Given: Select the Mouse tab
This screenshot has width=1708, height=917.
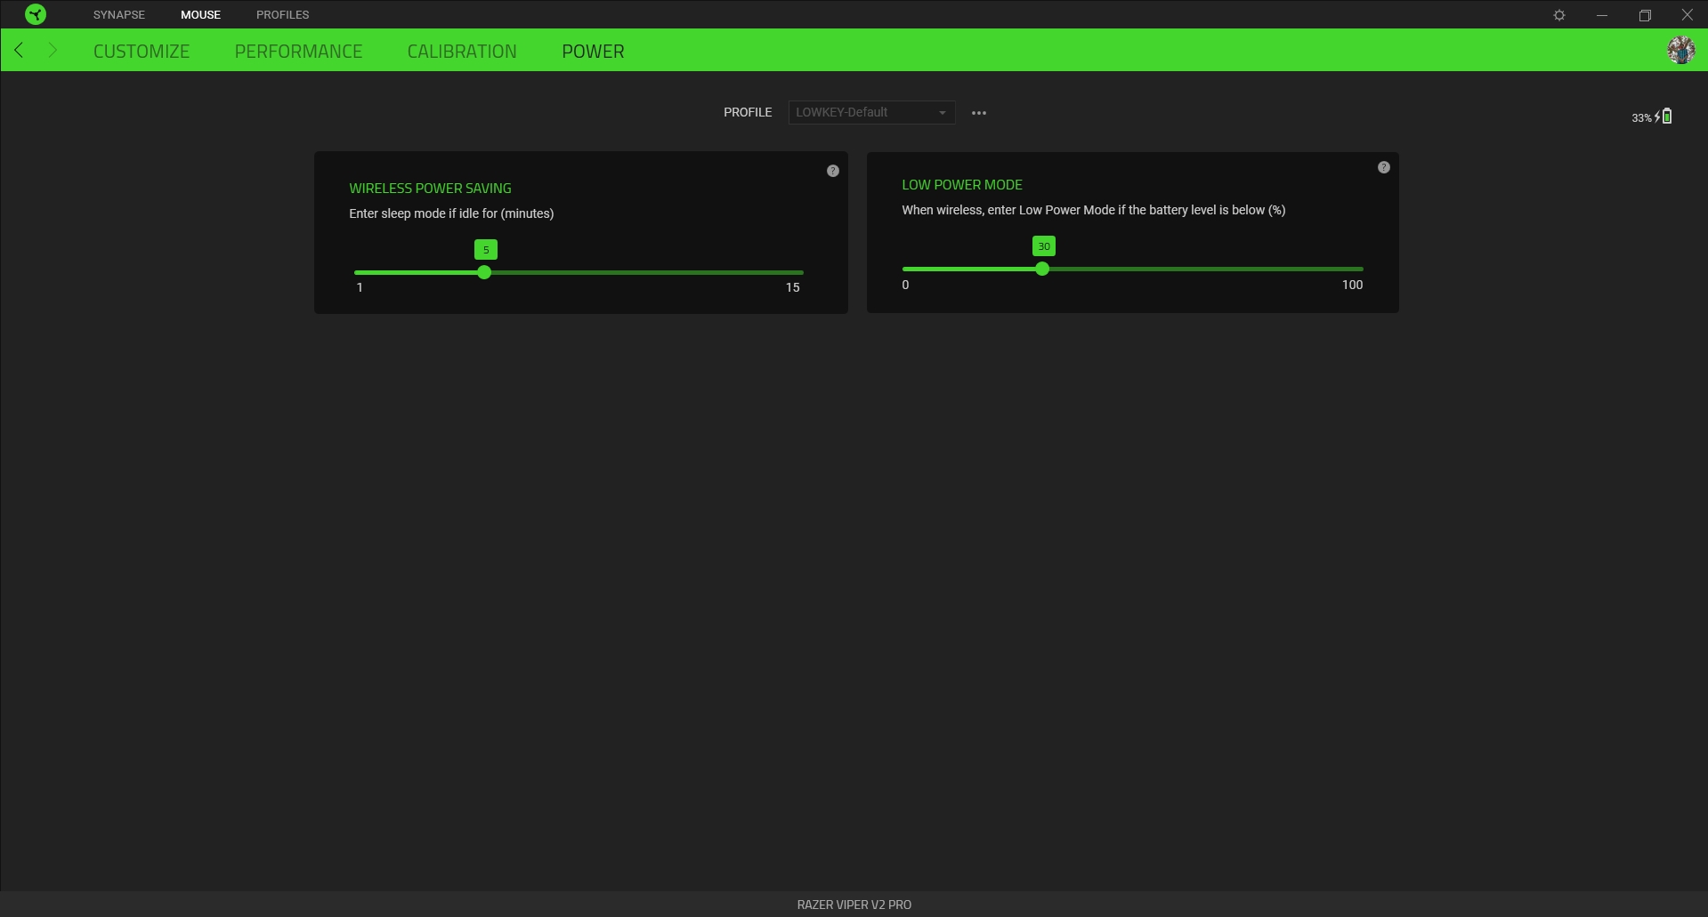Looking at the screenshot, I should (200, 15).
